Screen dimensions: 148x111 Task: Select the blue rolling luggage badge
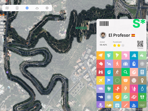click(x=134, y=64)
